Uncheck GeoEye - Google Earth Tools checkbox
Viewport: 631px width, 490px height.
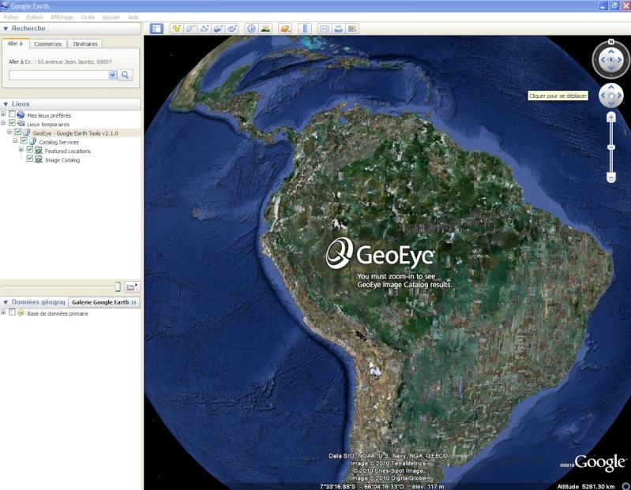[18, 132]
